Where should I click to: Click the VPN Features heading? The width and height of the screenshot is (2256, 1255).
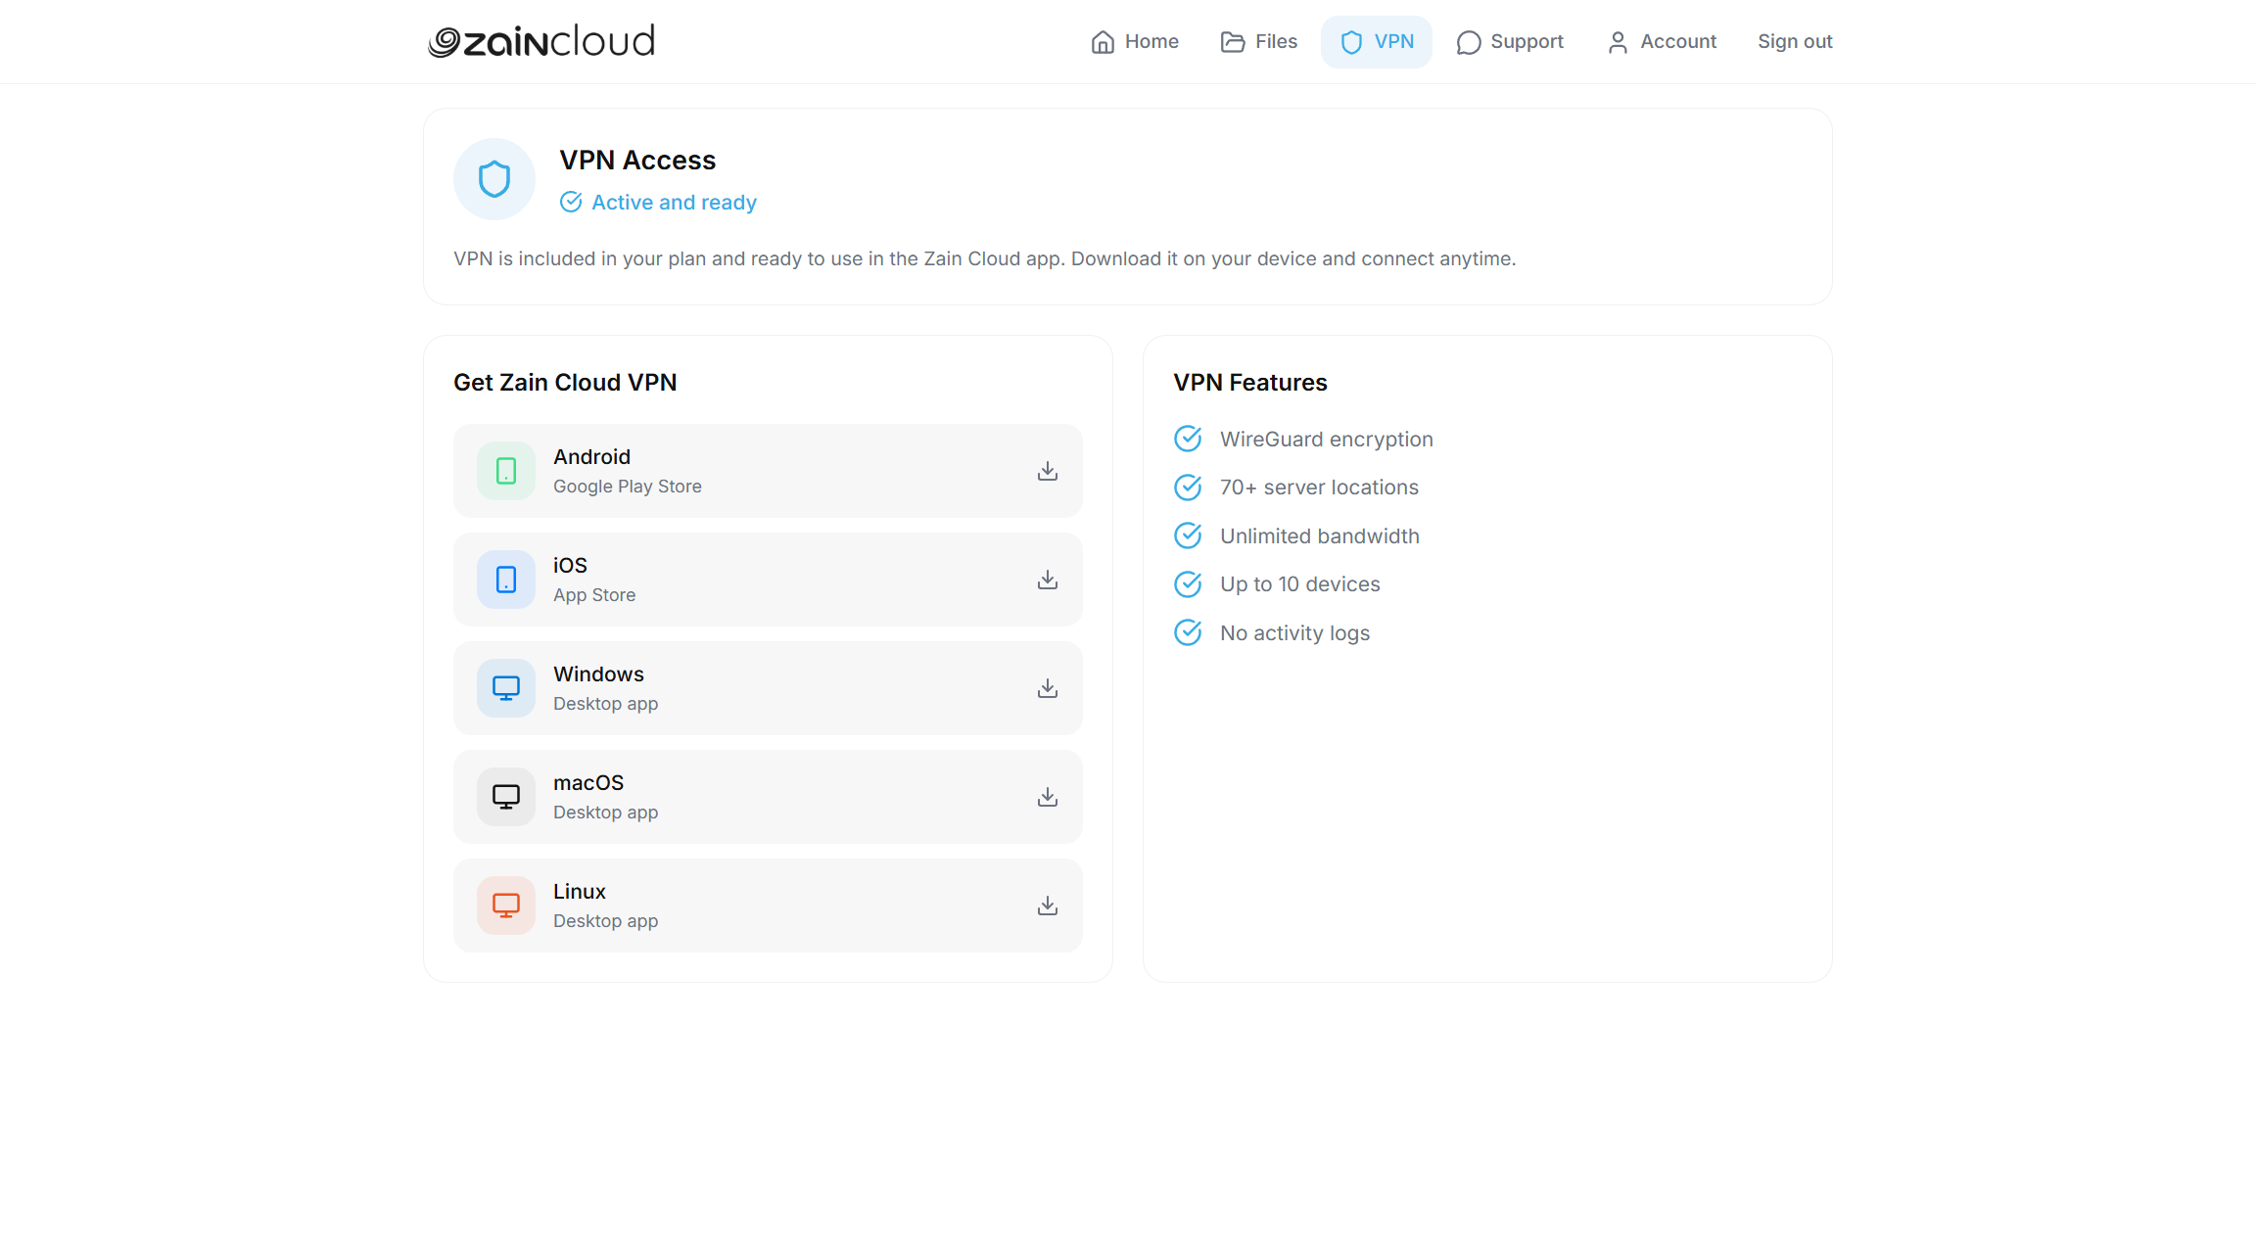[x=1250, y=383]
